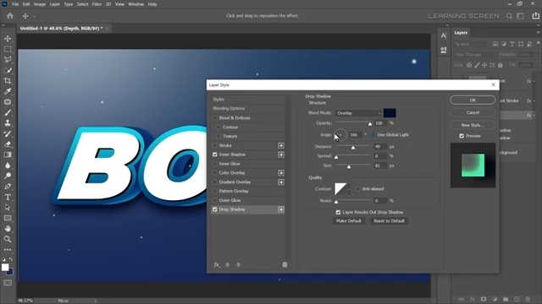This screenshot has height=304, width=542.
Task: Enable the Anti-aliased checkbox
Action: click(x=357, y=189)
